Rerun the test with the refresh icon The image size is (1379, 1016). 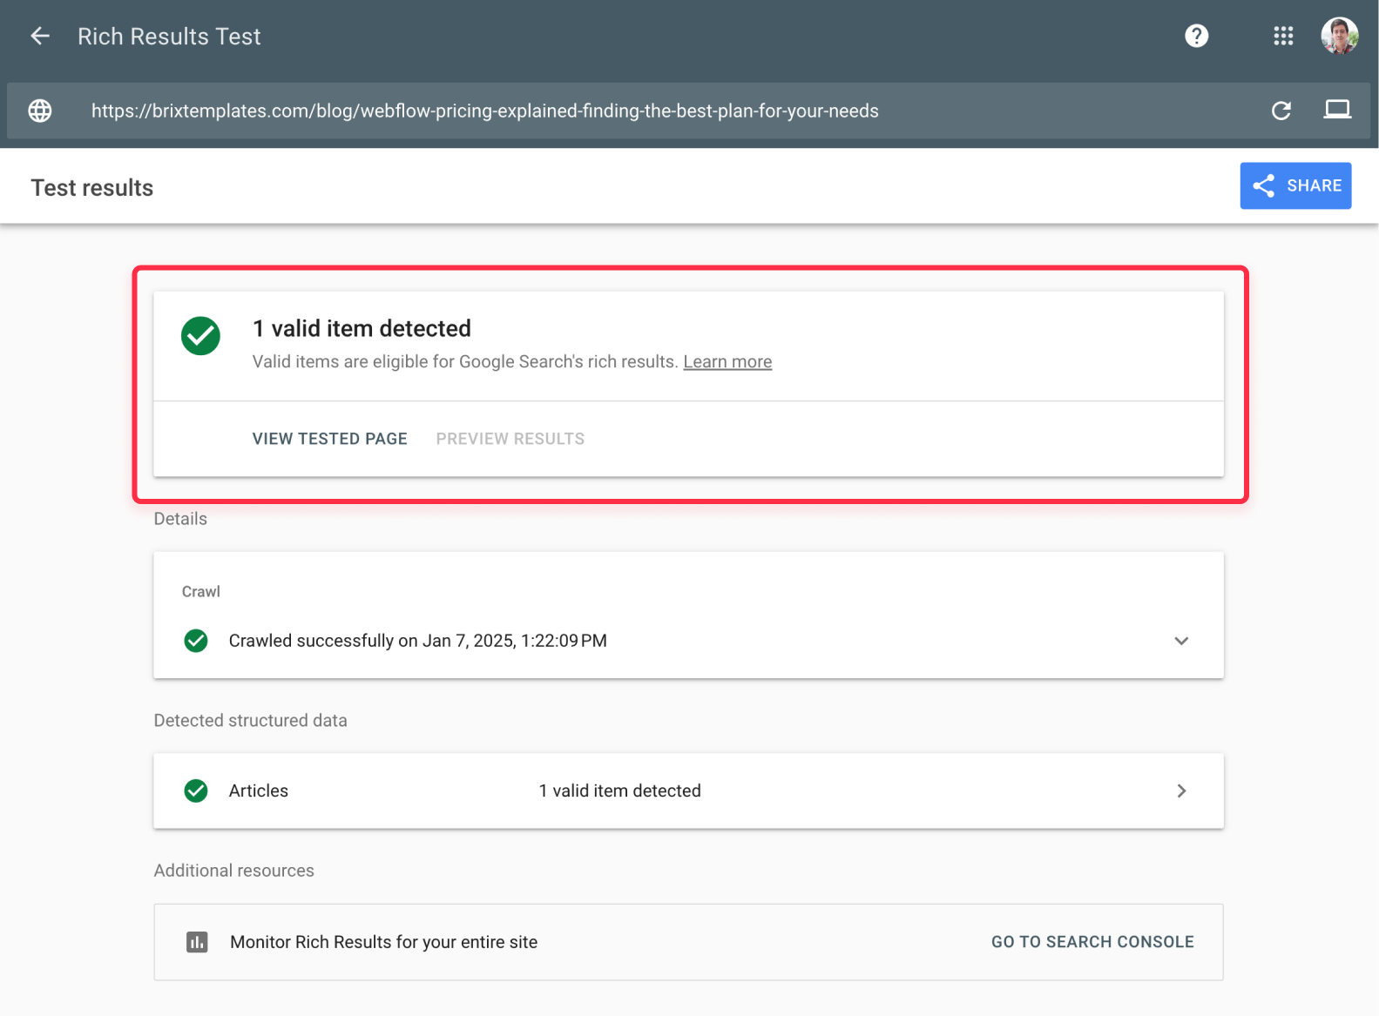(x=1281, y=111)
